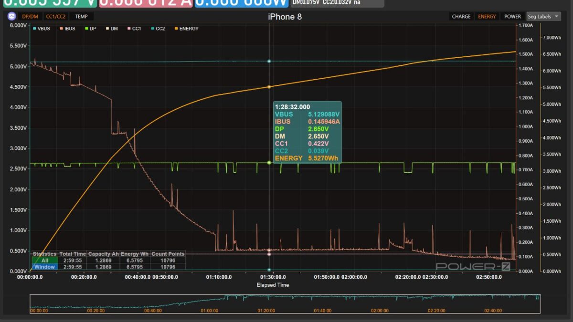This screenshot has height=322, width=573.
Task: Click the Capacity Ah column header
Action: [104, 254]
